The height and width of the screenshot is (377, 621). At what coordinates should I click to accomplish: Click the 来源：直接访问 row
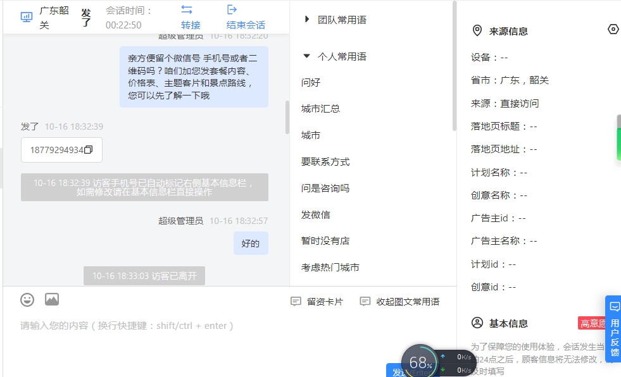[505, 103]
